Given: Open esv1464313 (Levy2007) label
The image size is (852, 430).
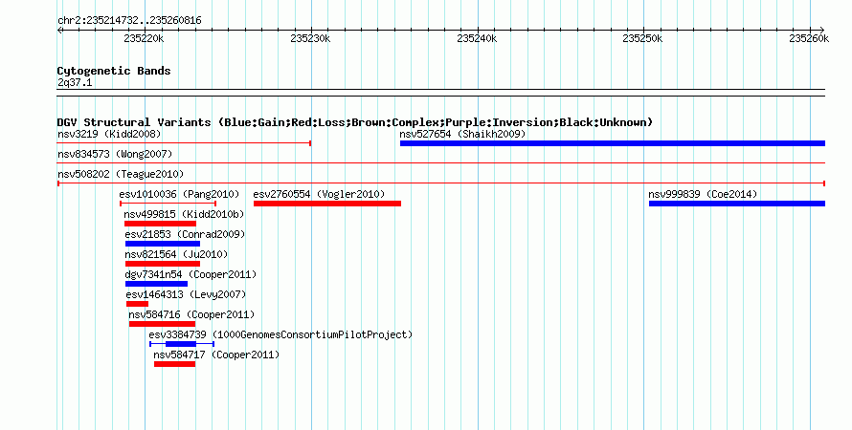Looking at the screenshot, I should [x=186, y=294].
